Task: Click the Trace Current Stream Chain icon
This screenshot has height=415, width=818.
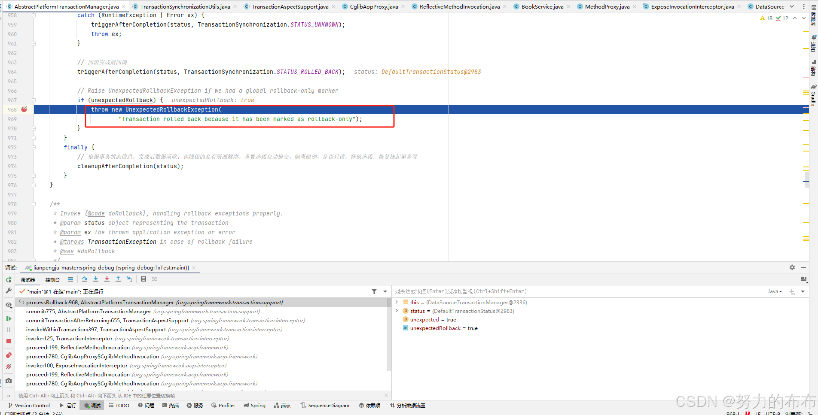Action: pyautogui.click(x=155, y=279)
